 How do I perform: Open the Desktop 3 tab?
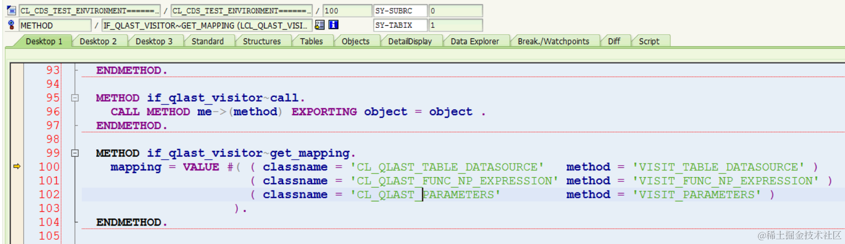[154, 41]
